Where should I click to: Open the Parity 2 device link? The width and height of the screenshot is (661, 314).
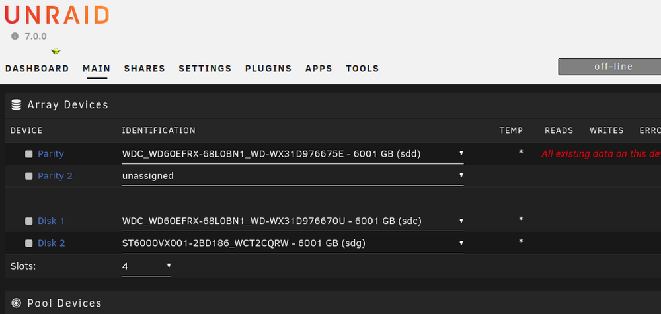point(56,176)
